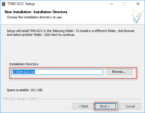The image size is (145, 113).
Task: Click the Installation Directory path field
Action: pos(57,72)
